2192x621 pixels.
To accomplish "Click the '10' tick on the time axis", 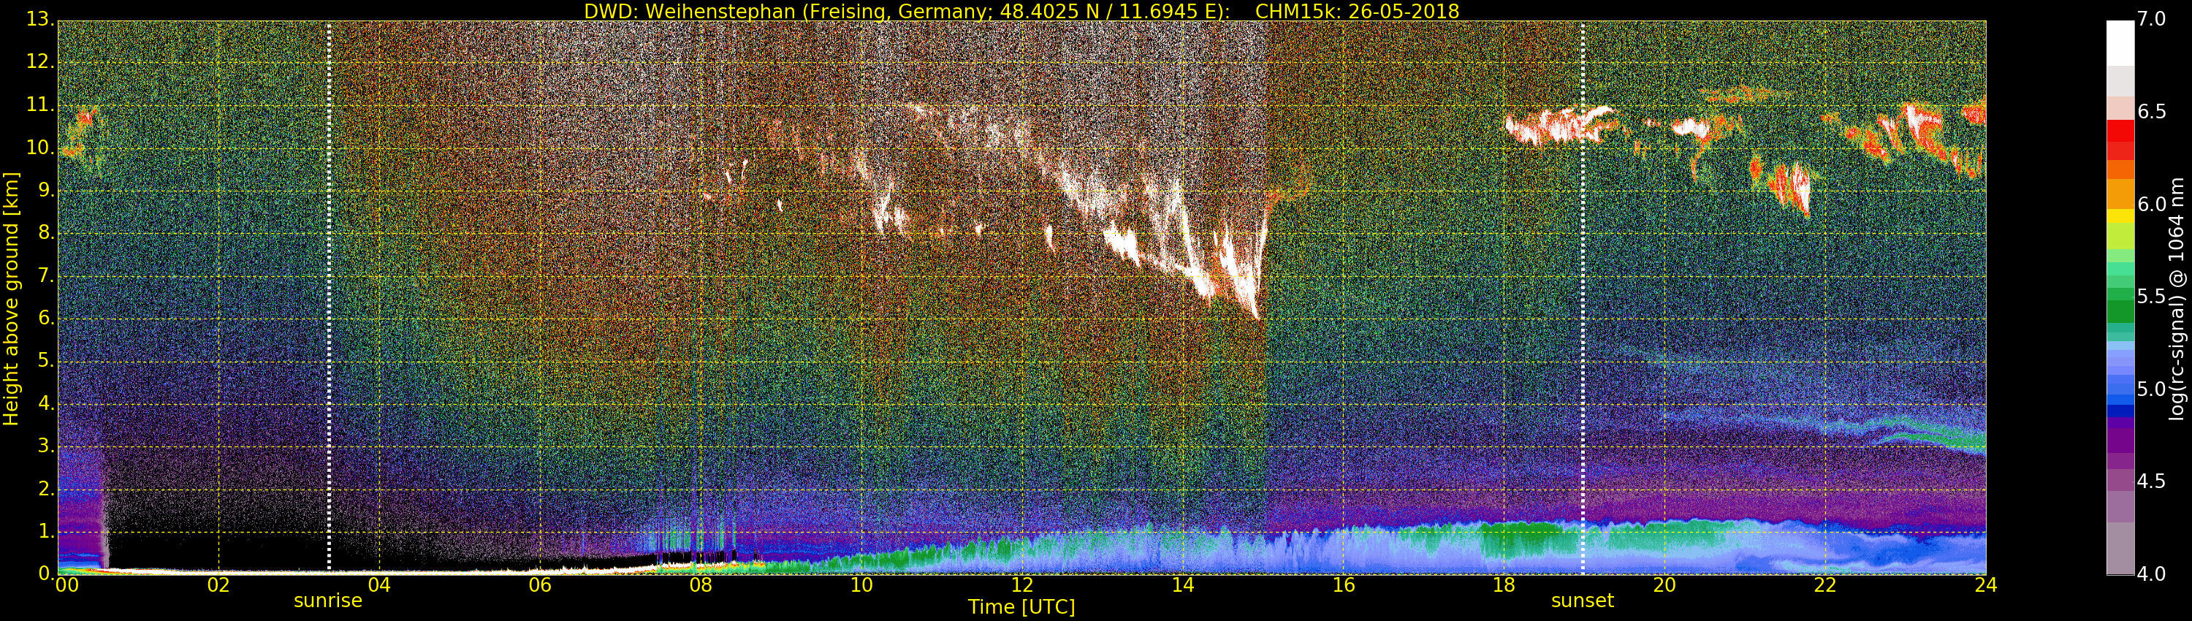I will [x=861, y=585].
